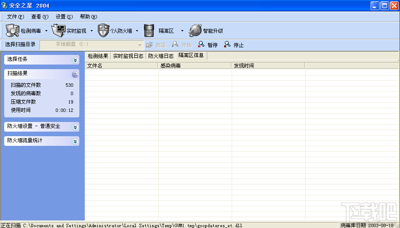Open the 设置(S) menu
This screenshot has width=400, height=228.
click(64, 17)
